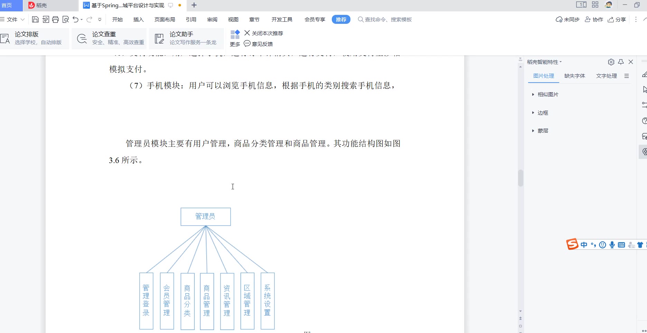Select the 推荐 ribbon tab
Viewport: 647px width, 333px height.
coord(341,19)
